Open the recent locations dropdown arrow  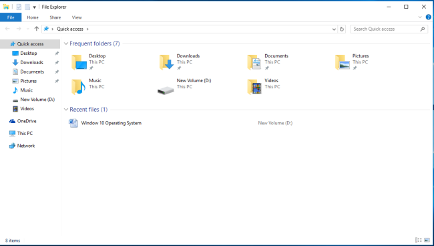point(27,29)
